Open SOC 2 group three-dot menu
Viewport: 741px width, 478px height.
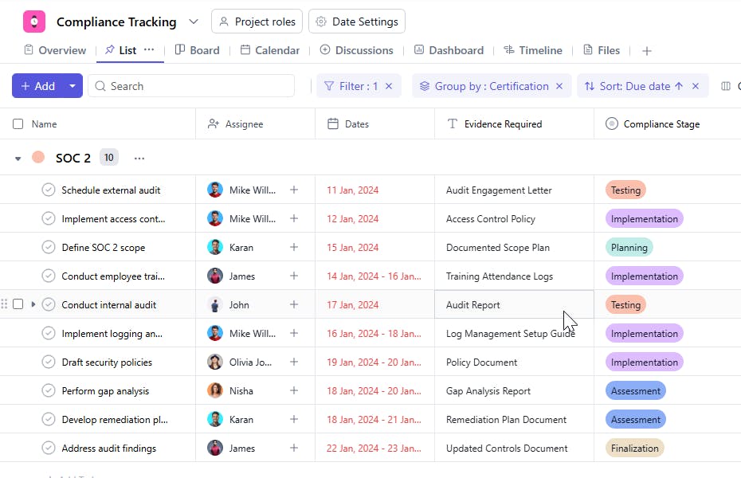coord(139,158)
